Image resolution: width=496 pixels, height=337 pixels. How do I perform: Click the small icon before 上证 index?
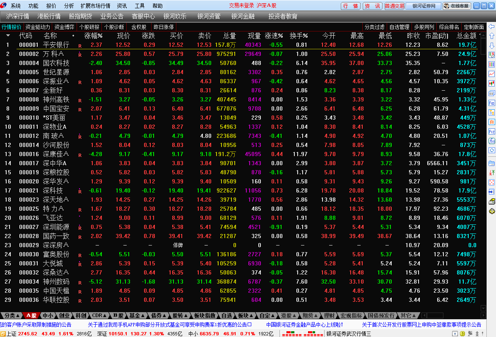pos(3,334)
